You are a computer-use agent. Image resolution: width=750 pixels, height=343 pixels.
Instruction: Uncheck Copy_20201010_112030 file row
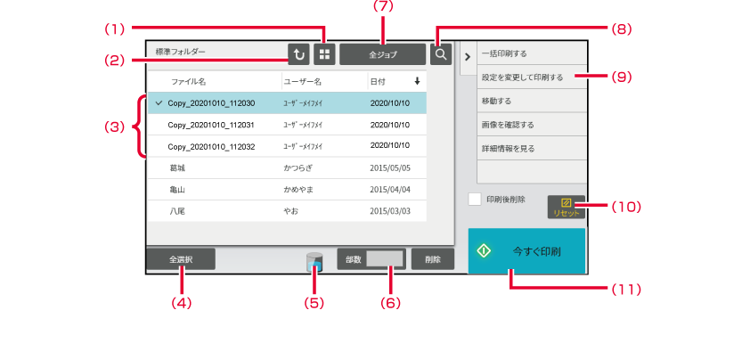tap(287, 102)
